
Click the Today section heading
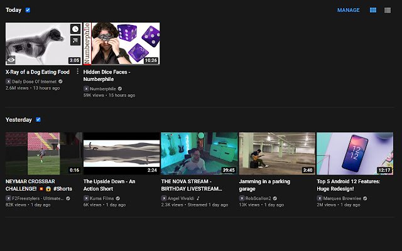[14, 10]
